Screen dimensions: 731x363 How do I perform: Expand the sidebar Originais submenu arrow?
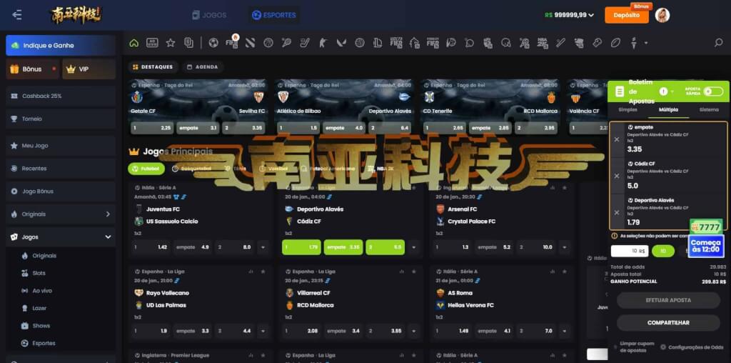(x=108, y=214)
